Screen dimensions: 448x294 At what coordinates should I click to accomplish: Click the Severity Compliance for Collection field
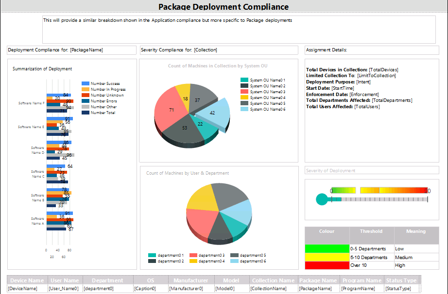click(218, 50)
